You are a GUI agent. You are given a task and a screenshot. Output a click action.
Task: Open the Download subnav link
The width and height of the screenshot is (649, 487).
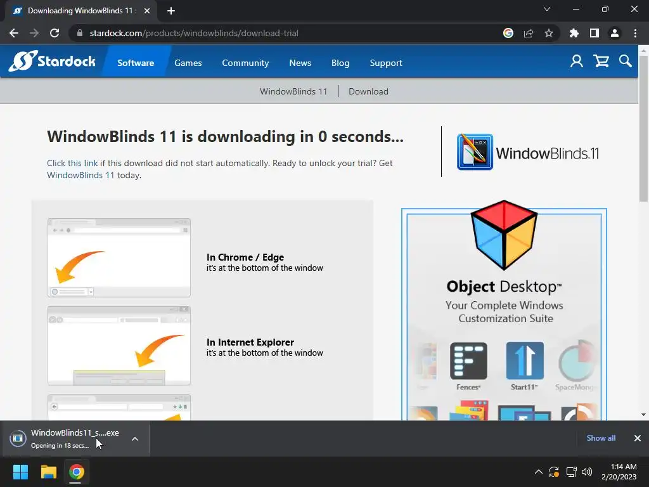point(368,91)
